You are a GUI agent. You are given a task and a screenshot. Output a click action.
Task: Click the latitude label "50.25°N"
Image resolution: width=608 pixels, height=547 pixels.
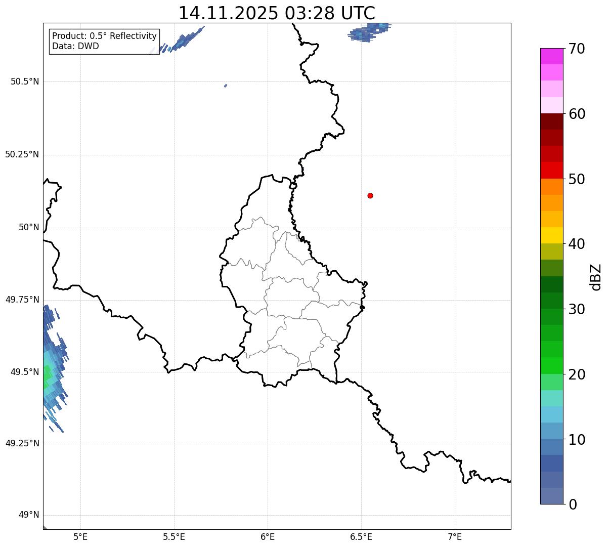click(22, 154)
